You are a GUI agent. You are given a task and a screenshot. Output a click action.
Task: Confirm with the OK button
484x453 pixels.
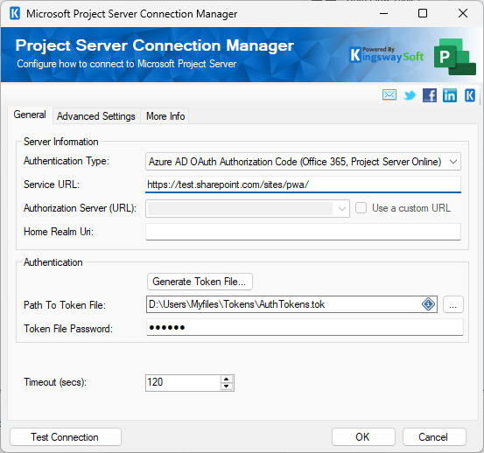tap(363, 437)
